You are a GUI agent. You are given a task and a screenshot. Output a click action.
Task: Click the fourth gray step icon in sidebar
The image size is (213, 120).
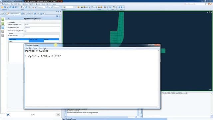coord(3,31)
